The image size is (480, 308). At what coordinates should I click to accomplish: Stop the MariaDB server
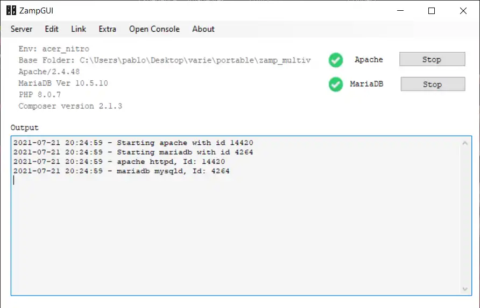coord(433,84)
